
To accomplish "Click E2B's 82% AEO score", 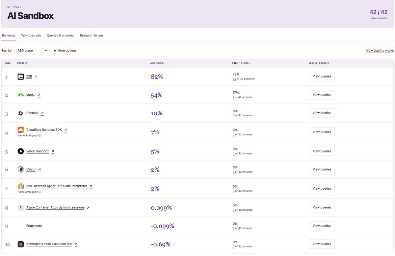I will click(157, 77).
